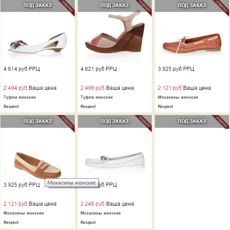Click НОВИНКА ribbon on orange moccasin card
230x230 pixels.
pyautogui.click(x=222, y=8)
